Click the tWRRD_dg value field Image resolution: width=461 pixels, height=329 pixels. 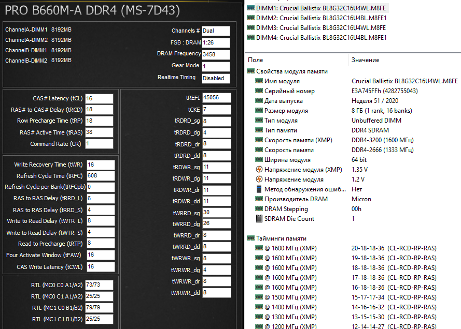(217, 224)
